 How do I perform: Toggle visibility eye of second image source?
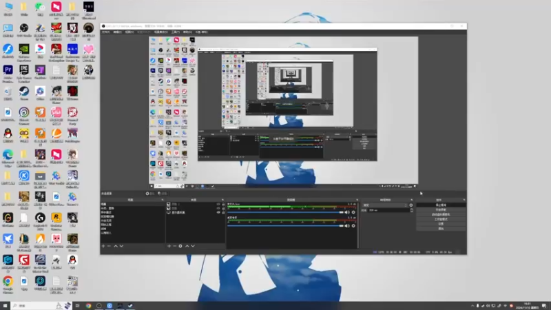[x=218, y=209]
